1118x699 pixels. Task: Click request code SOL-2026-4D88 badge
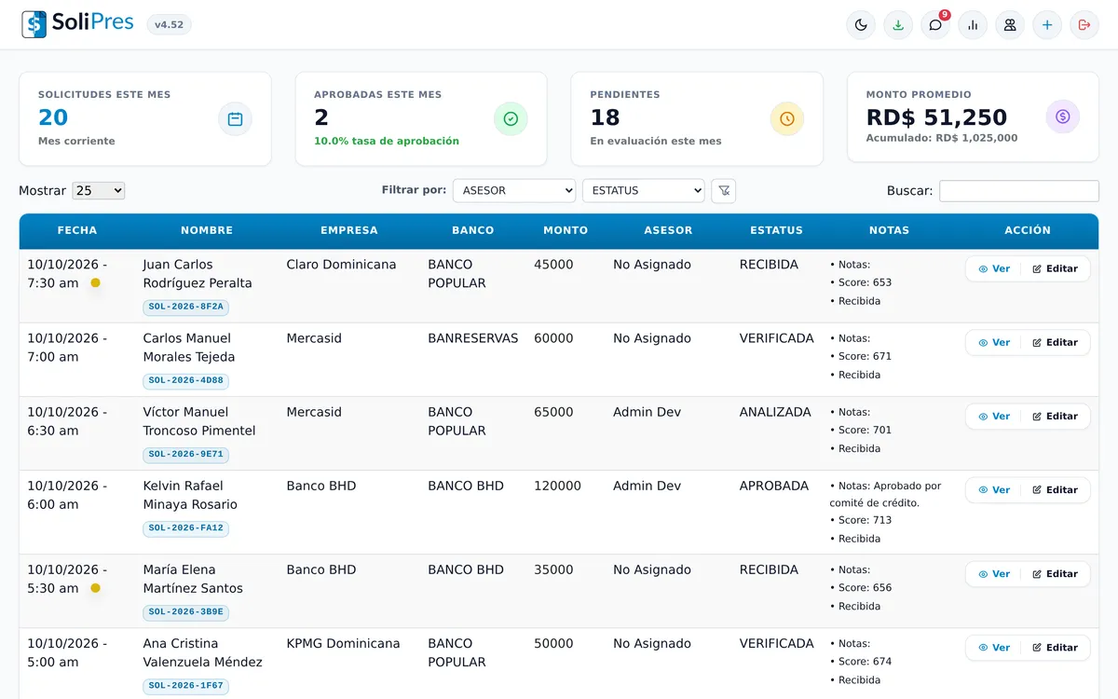pyautogui.click(x=186, y=380)
